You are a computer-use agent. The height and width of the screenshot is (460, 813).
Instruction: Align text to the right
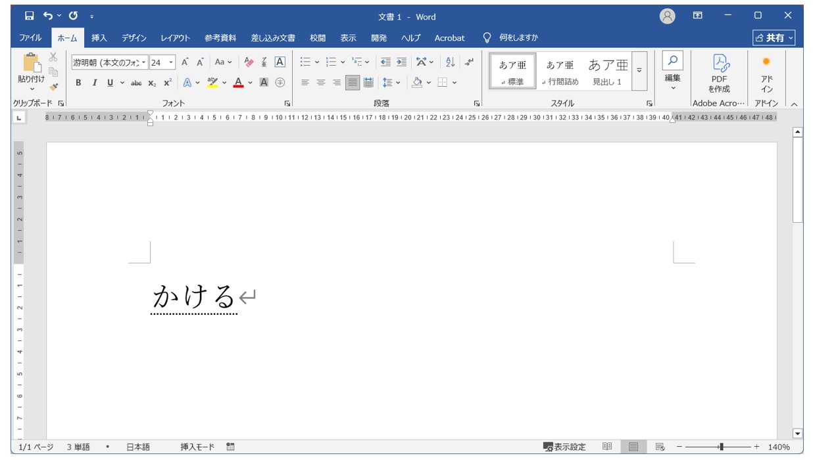click(x=337, y=83)
